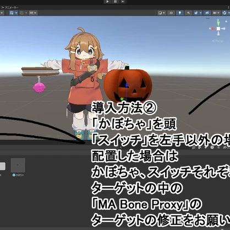Image resolution: width=230 pixels, height=230 pixels.
Task: Open the increment snapping dropdown arrow
Action: (x=26, y=13)
